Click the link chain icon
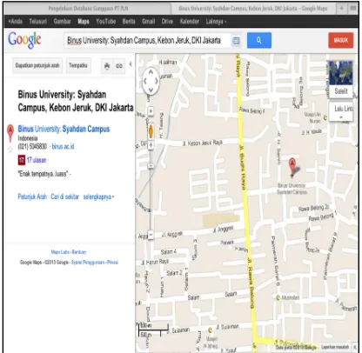This screenshot has height=353, width=362. tap(119, 66)
